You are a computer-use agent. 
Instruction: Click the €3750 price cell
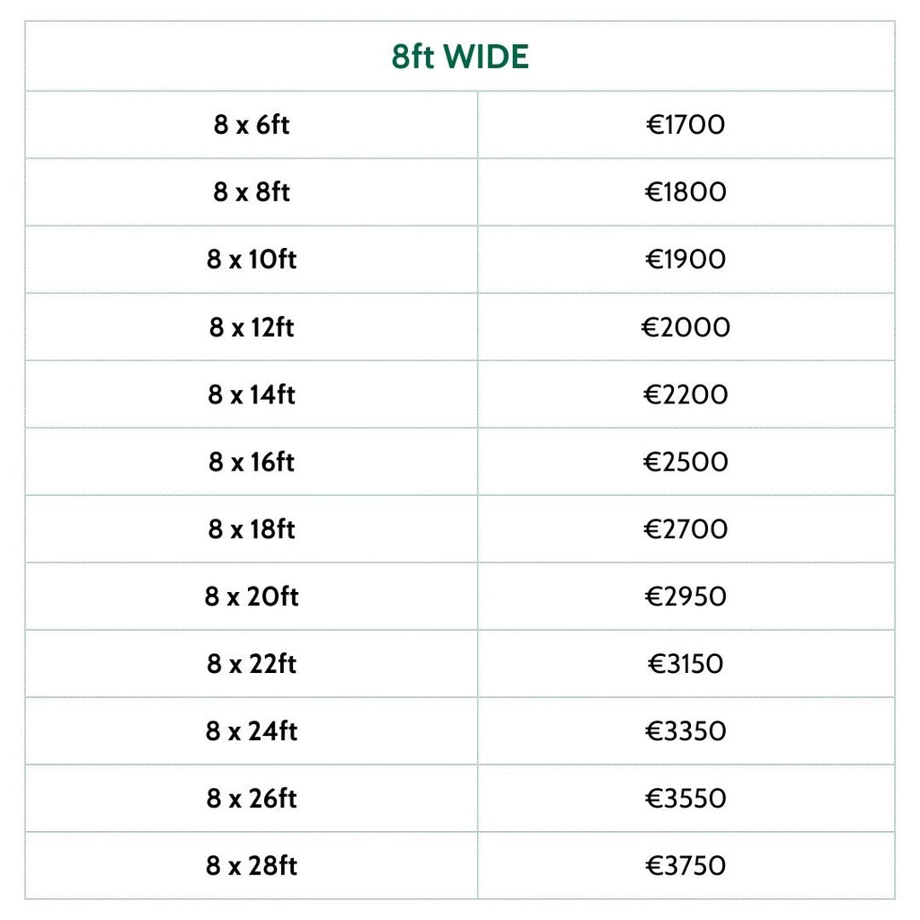[x=686, y=866]
